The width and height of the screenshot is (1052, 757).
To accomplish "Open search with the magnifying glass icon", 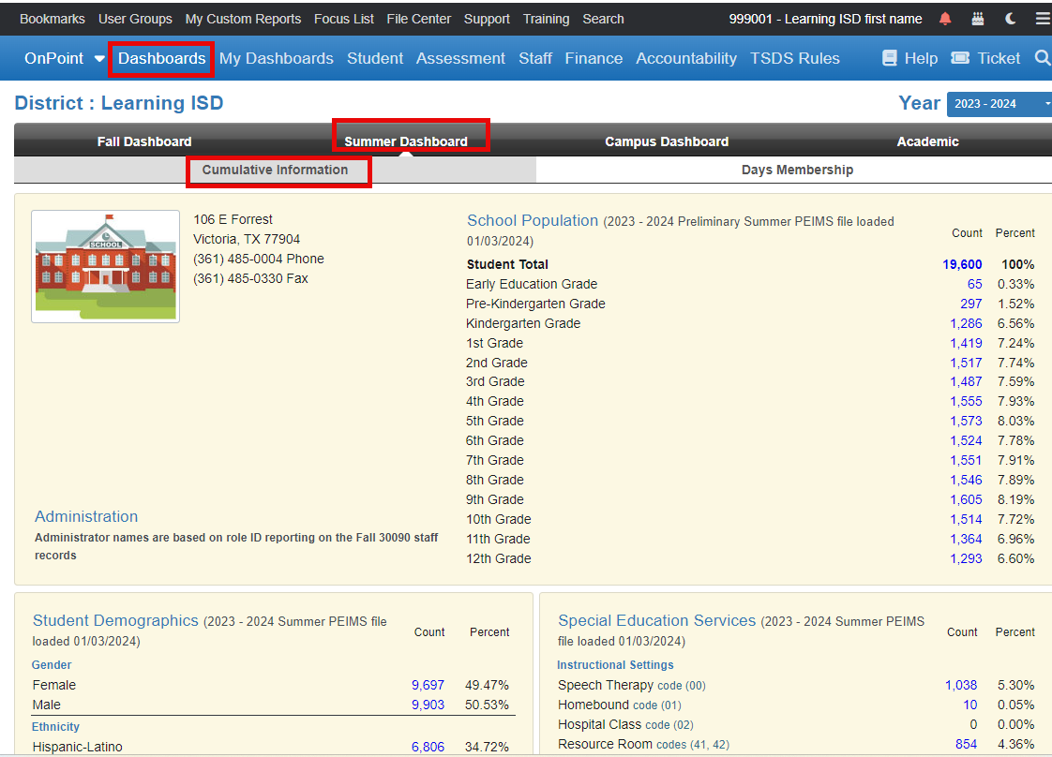I will [1043, 58].
